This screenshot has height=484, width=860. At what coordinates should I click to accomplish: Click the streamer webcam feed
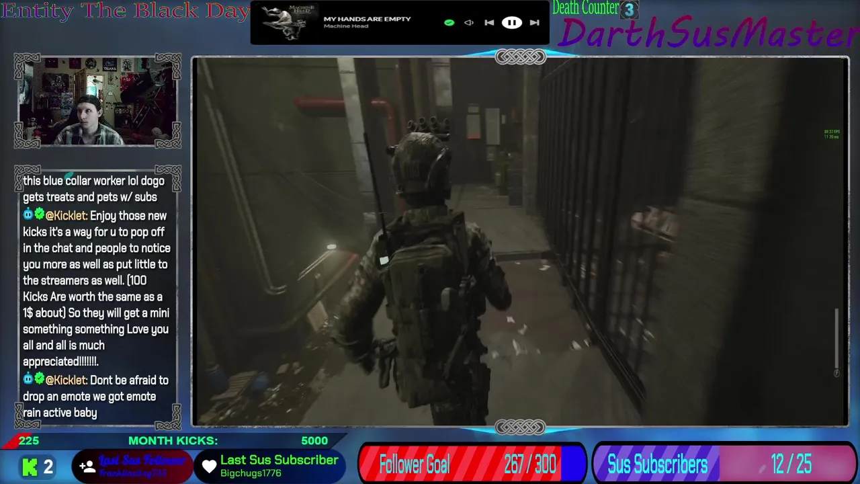[97, 102]
